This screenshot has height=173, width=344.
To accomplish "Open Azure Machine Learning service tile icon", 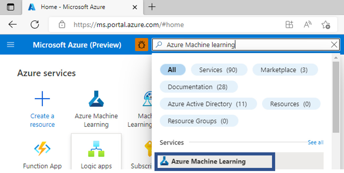I will 96,99.
